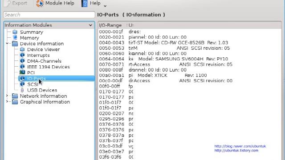Click the DMA-Channels info icon

click(x=22, y=61)
